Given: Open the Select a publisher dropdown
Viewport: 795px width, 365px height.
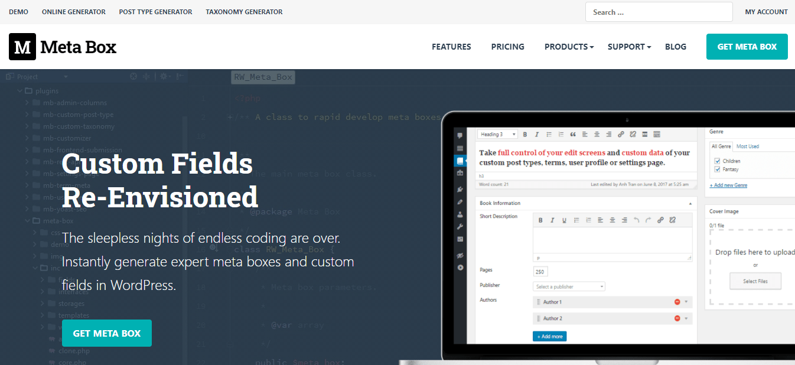Looking at the screenshot, I should (x=569, y=286).
